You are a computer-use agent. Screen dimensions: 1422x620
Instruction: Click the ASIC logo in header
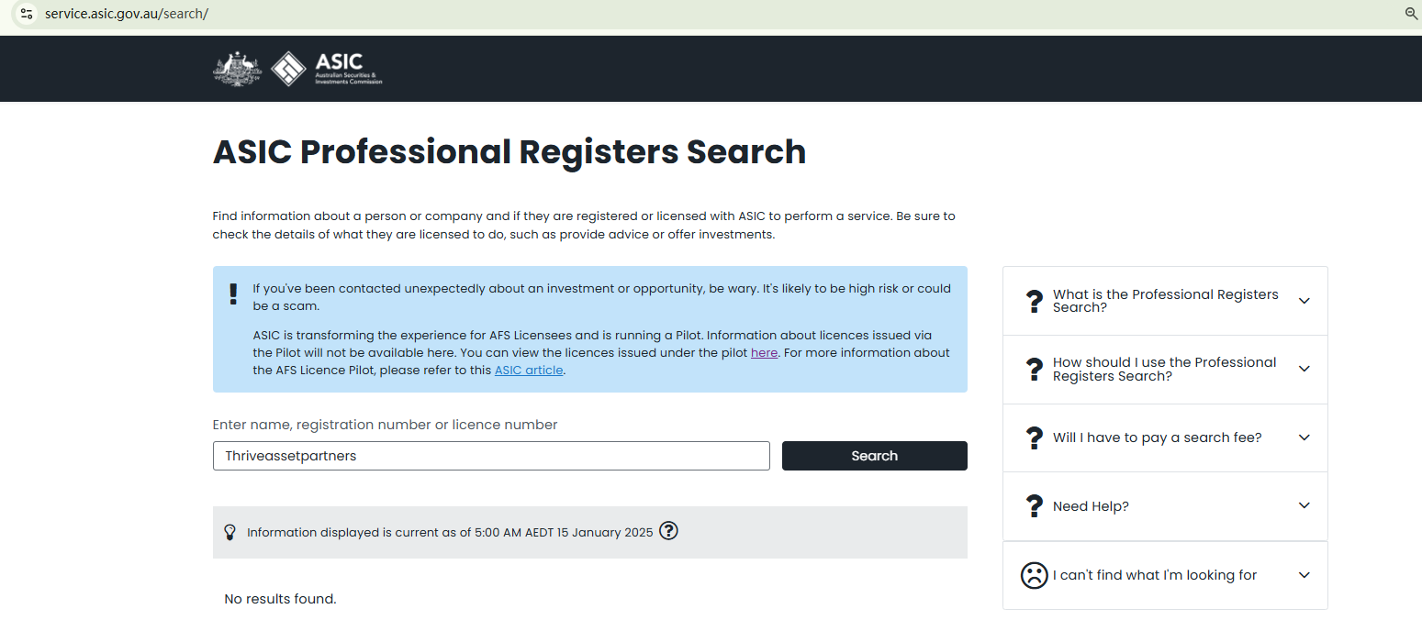tap(327, 69)
